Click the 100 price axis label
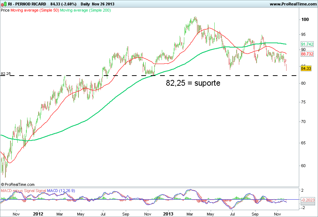This screenshot has width=318, height=217. pyautogui.click(x=305, y=20)
